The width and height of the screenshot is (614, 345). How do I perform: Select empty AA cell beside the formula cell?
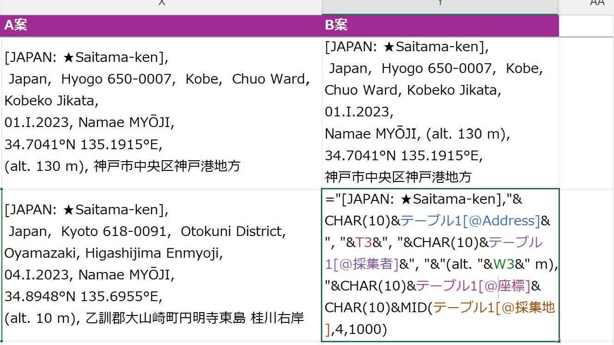tap(586, 265)
